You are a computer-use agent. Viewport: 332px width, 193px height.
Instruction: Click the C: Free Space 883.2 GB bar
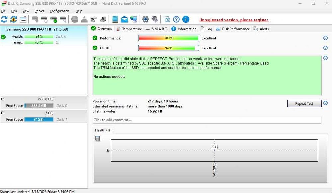[39, 106]
